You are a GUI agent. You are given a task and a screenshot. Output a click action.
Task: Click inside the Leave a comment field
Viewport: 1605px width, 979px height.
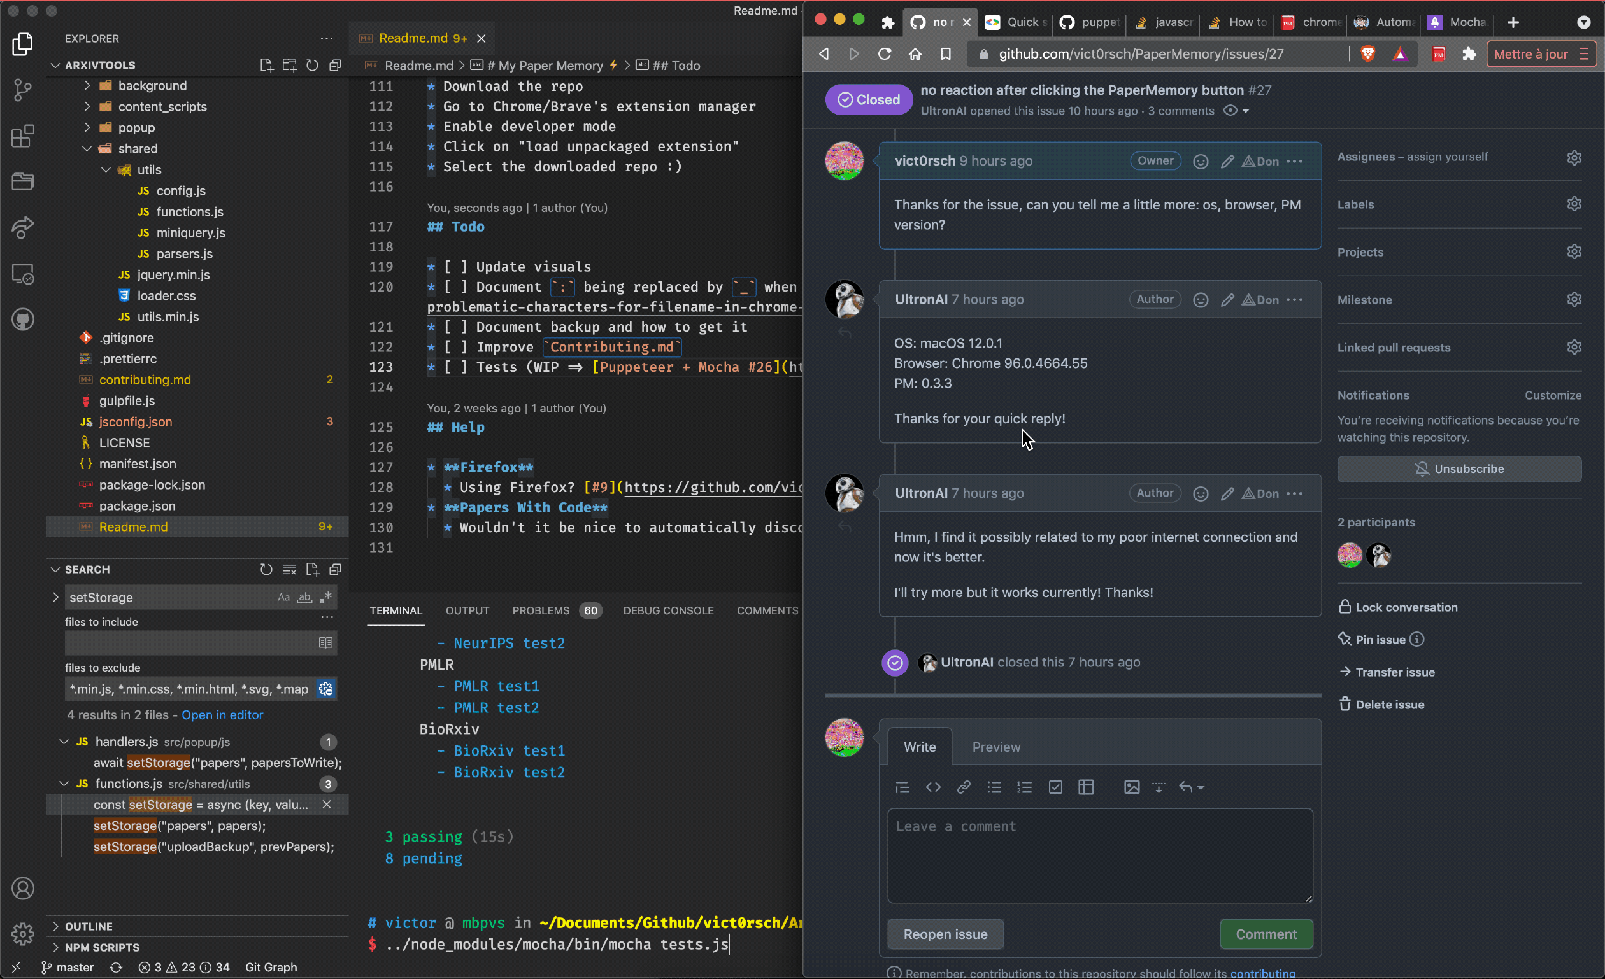(1098, 856)
